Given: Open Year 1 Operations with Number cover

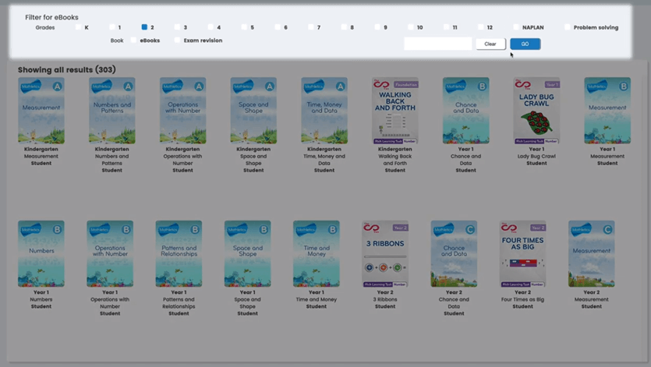Looking at the screenshot, I should pos(110,254).
